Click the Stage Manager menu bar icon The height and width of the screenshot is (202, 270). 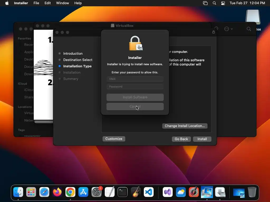205,3
